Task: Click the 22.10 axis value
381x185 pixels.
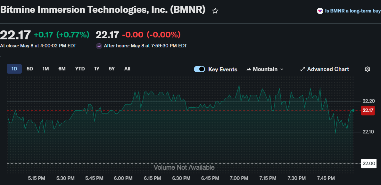Action: coord(369,132)
